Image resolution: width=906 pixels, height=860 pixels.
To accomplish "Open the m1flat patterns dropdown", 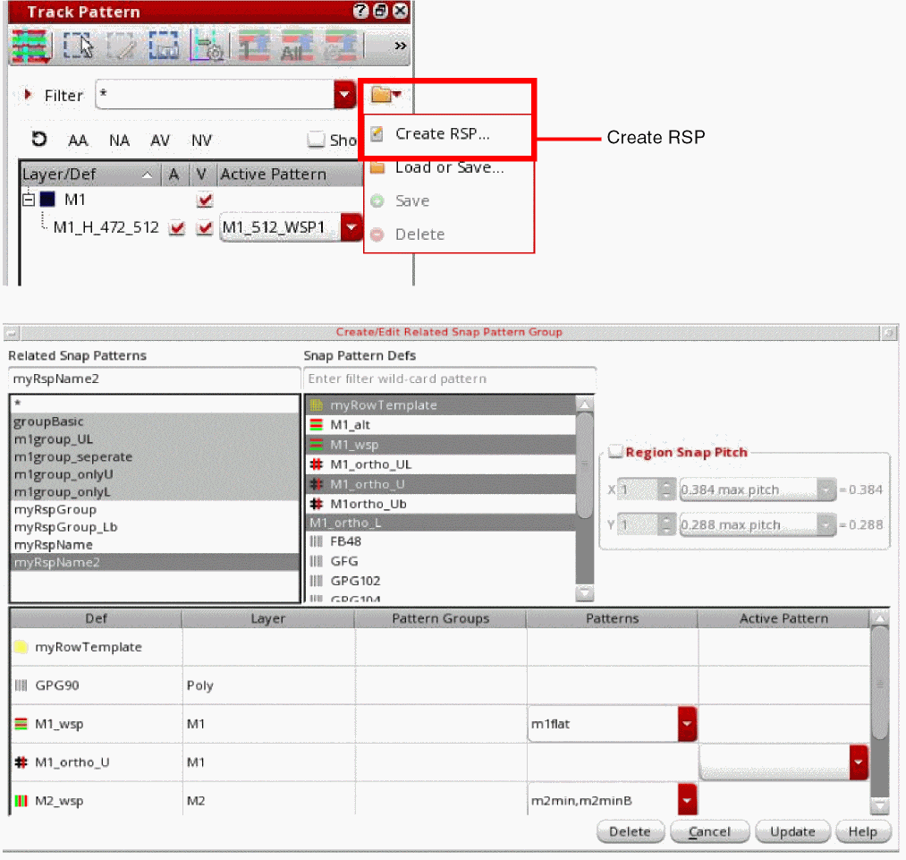I will pos(686,724).
